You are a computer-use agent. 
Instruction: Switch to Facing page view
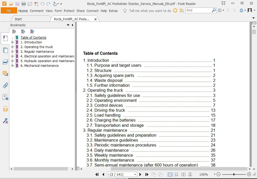coord(184,174)
